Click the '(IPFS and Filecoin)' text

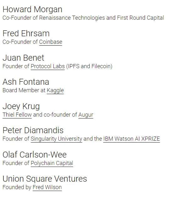(89, 66)
